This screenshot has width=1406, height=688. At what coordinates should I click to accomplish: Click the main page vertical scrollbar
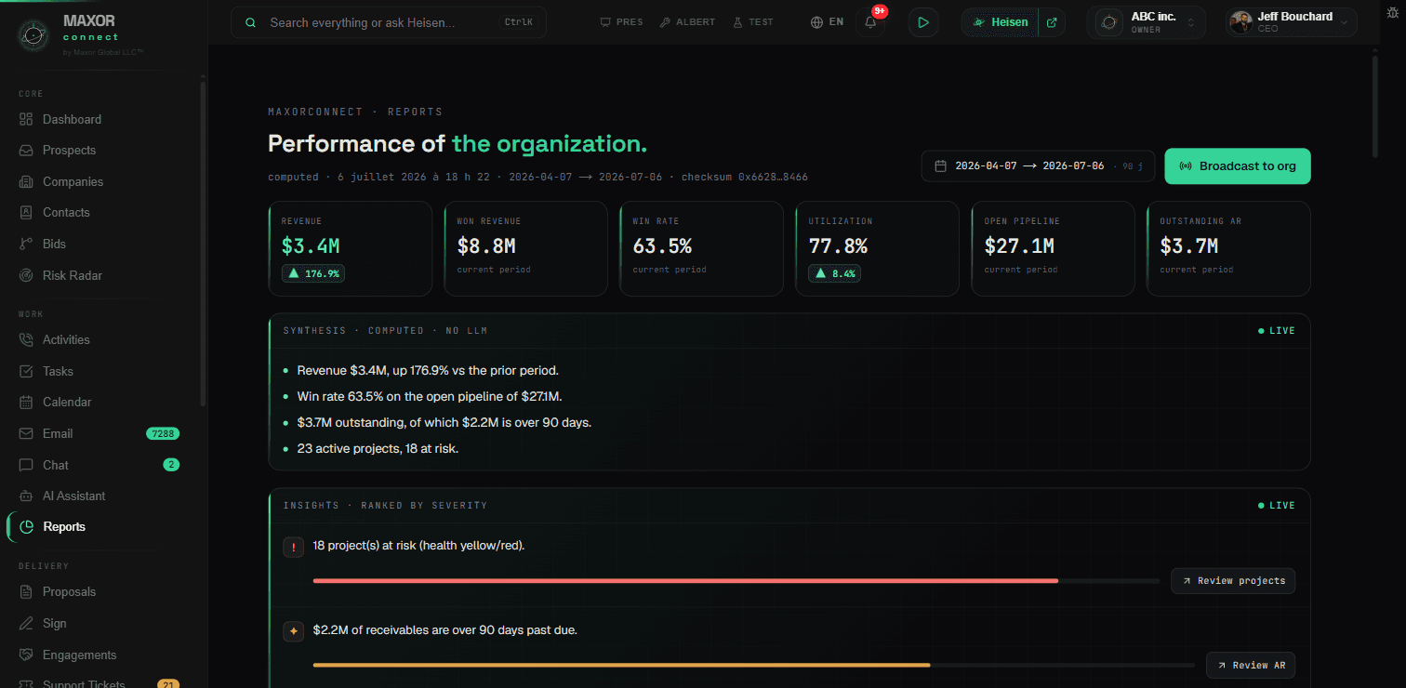click(x=1375, y=107)
